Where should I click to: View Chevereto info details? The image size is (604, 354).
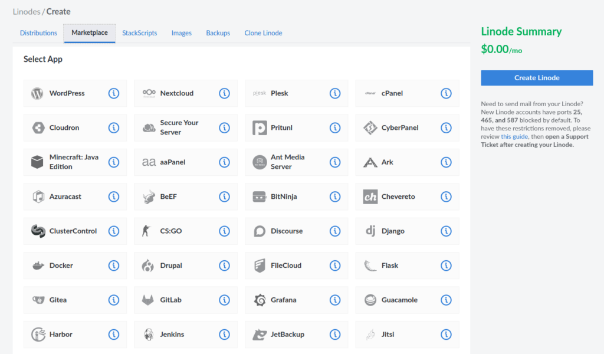tap(446, 196)
